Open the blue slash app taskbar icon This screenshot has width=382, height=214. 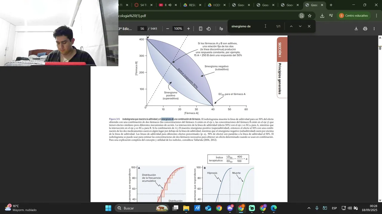(197, 208)
